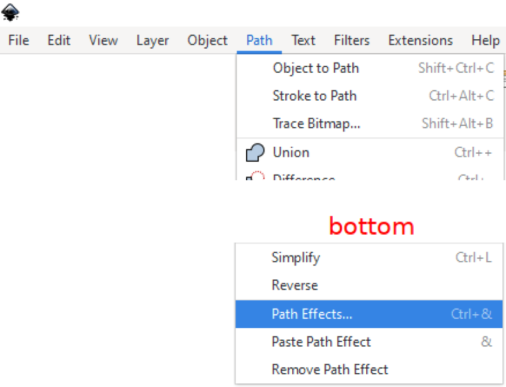Open the Object menu

coord(207,40)
